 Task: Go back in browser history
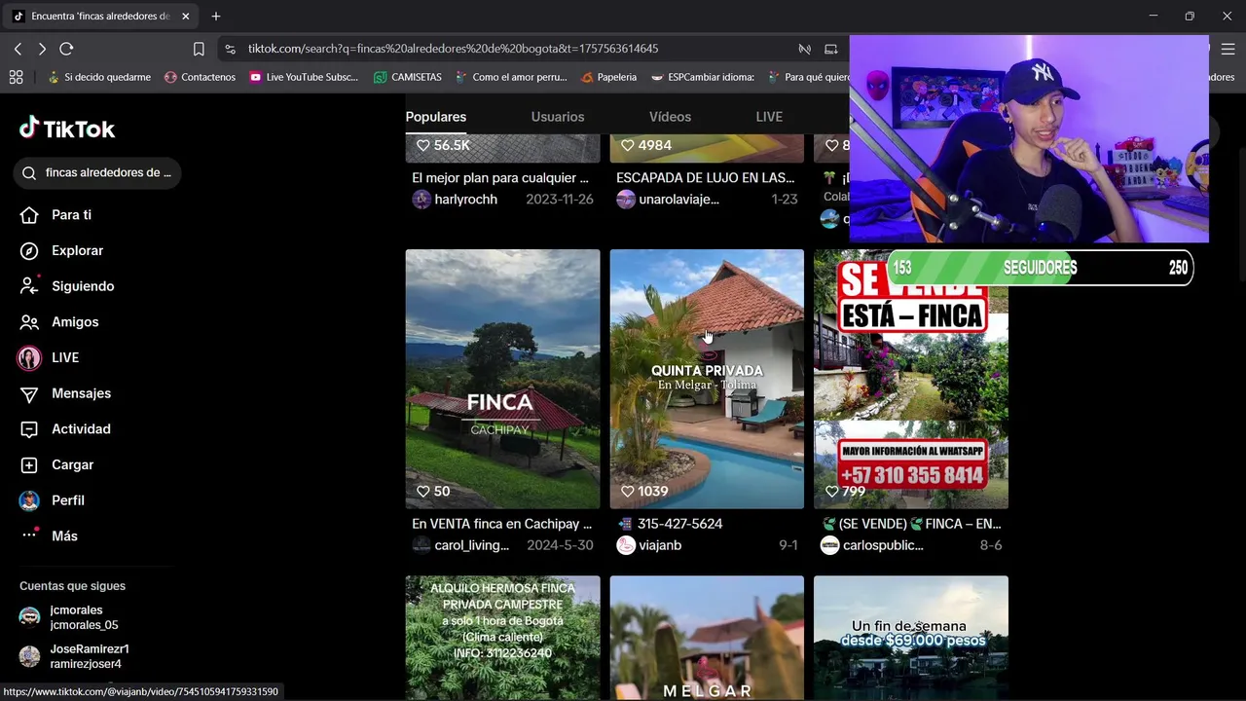coord(18,49)
